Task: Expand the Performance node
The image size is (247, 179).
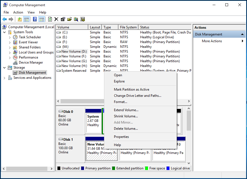Action: tap(10, 58)
